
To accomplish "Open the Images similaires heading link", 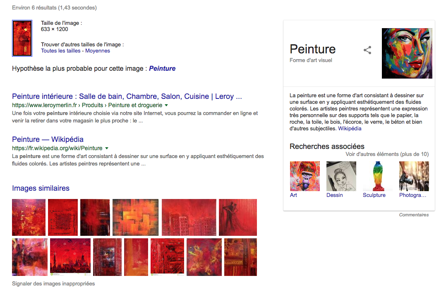I will pyautogui.click(x=41, y=188).
